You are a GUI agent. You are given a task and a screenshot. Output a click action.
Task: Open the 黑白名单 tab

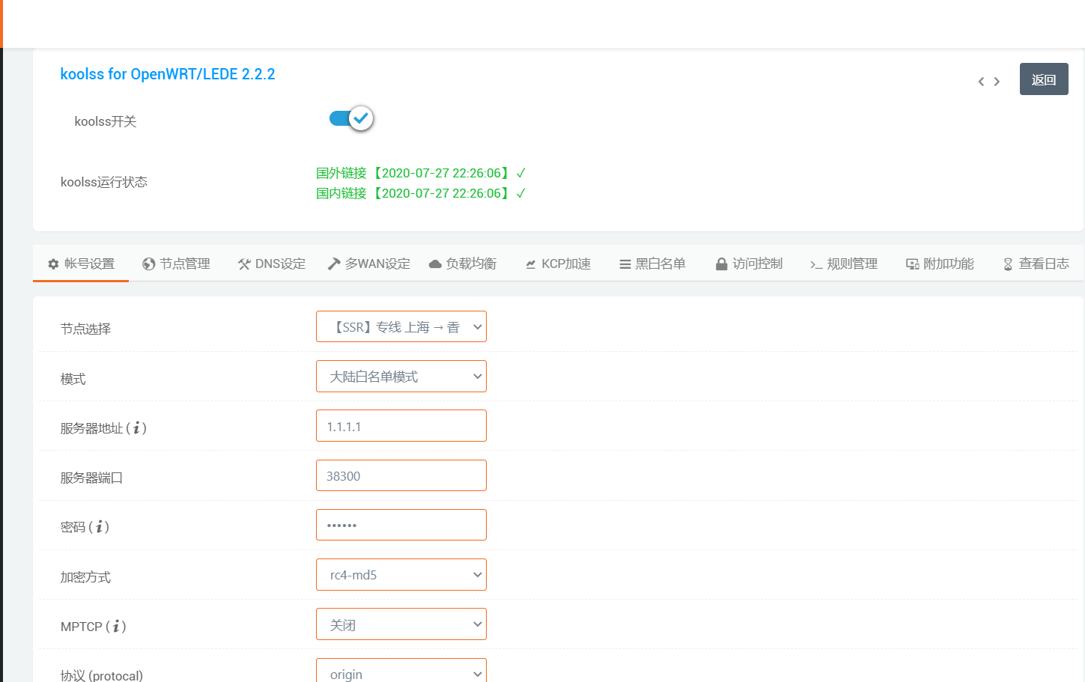click(x=652, y=264)
